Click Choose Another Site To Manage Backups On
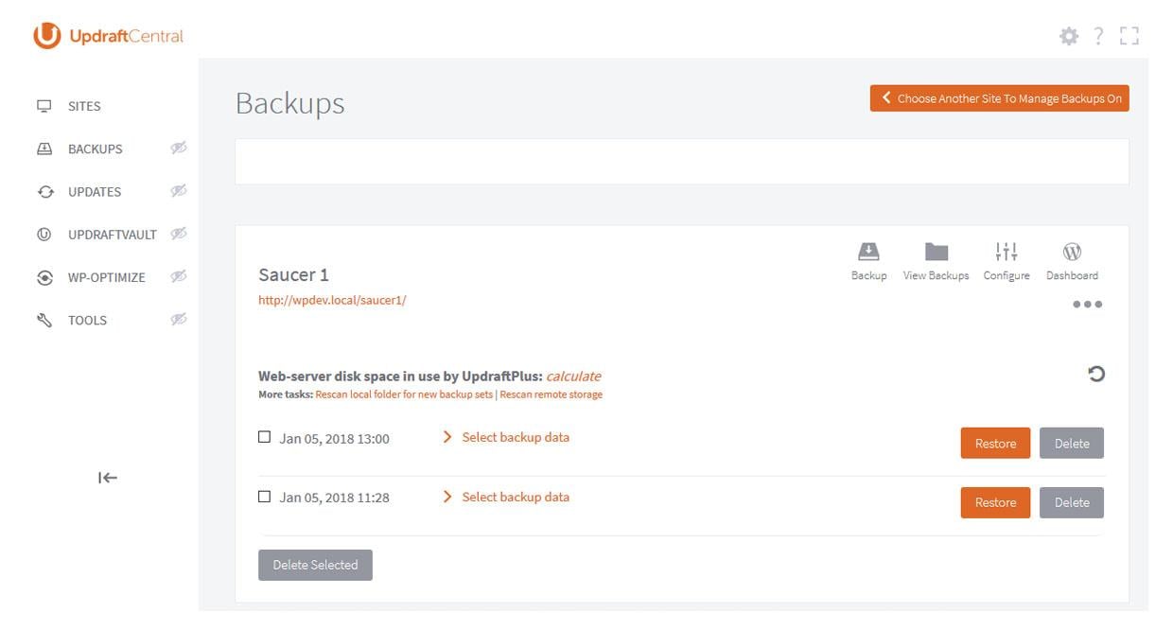Screen dimensions: 1173x630 click(x=1000, y=98)
